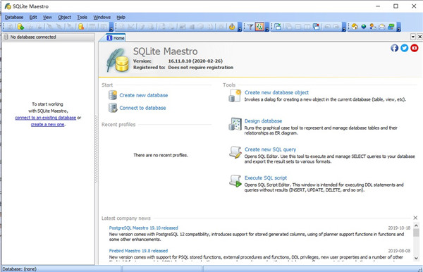This screenshot has height=272, width=423.
Task: Open the Facebook page icon
Action: pos(394,48)
